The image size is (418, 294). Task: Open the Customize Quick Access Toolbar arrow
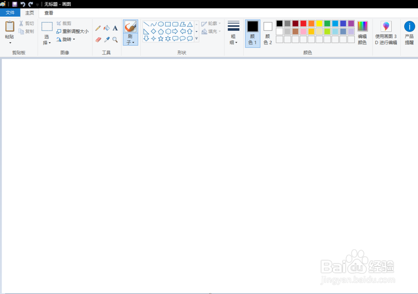(x=37, y=5)
